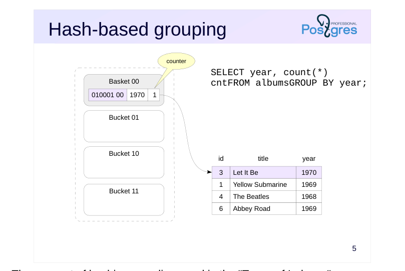
Task: Click the 'Hash-based grouping' slide title
Action: pos(137,29)
